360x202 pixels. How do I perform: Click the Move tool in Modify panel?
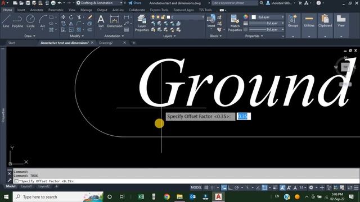pos(63,17)
